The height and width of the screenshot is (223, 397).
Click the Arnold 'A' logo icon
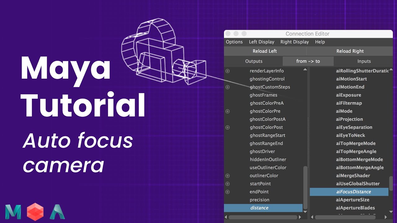click(57, 212)
